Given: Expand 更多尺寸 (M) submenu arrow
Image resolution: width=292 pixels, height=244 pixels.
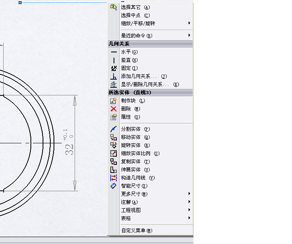Looking at the screenshot, I should coord(189,194).
